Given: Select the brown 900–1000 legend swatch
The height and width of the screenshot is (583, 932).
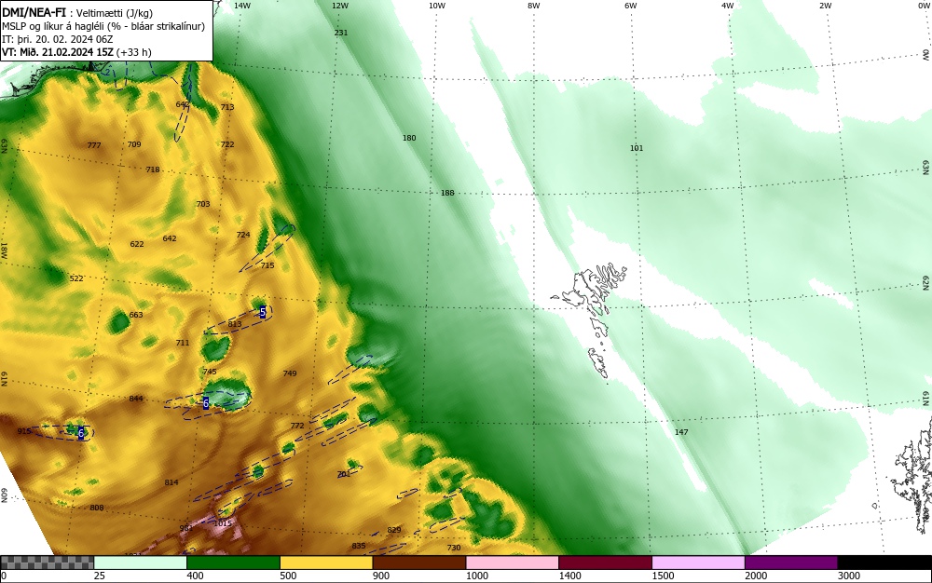Looking at the screenshot, I should [x=419, y=563].
